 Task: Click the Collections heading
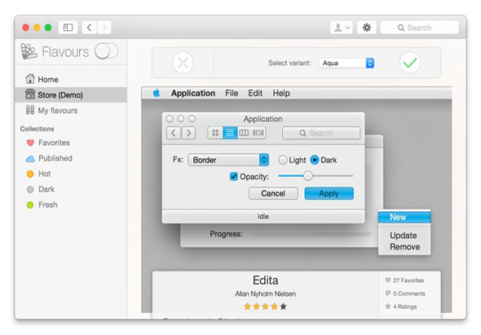tap(38, 129)
